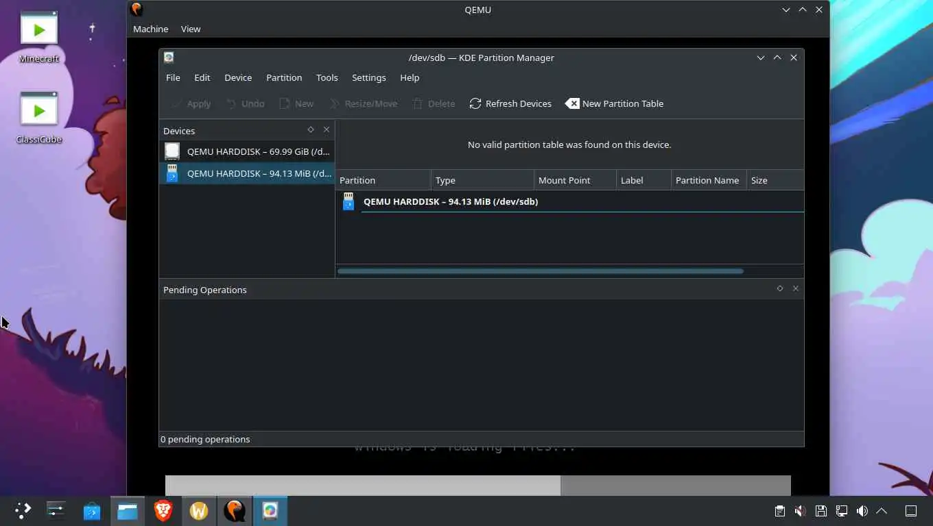The height and width of the screenshot is (526, 933).
Task: Click the yellow W app in taskbar
Action: pos(199,510)
